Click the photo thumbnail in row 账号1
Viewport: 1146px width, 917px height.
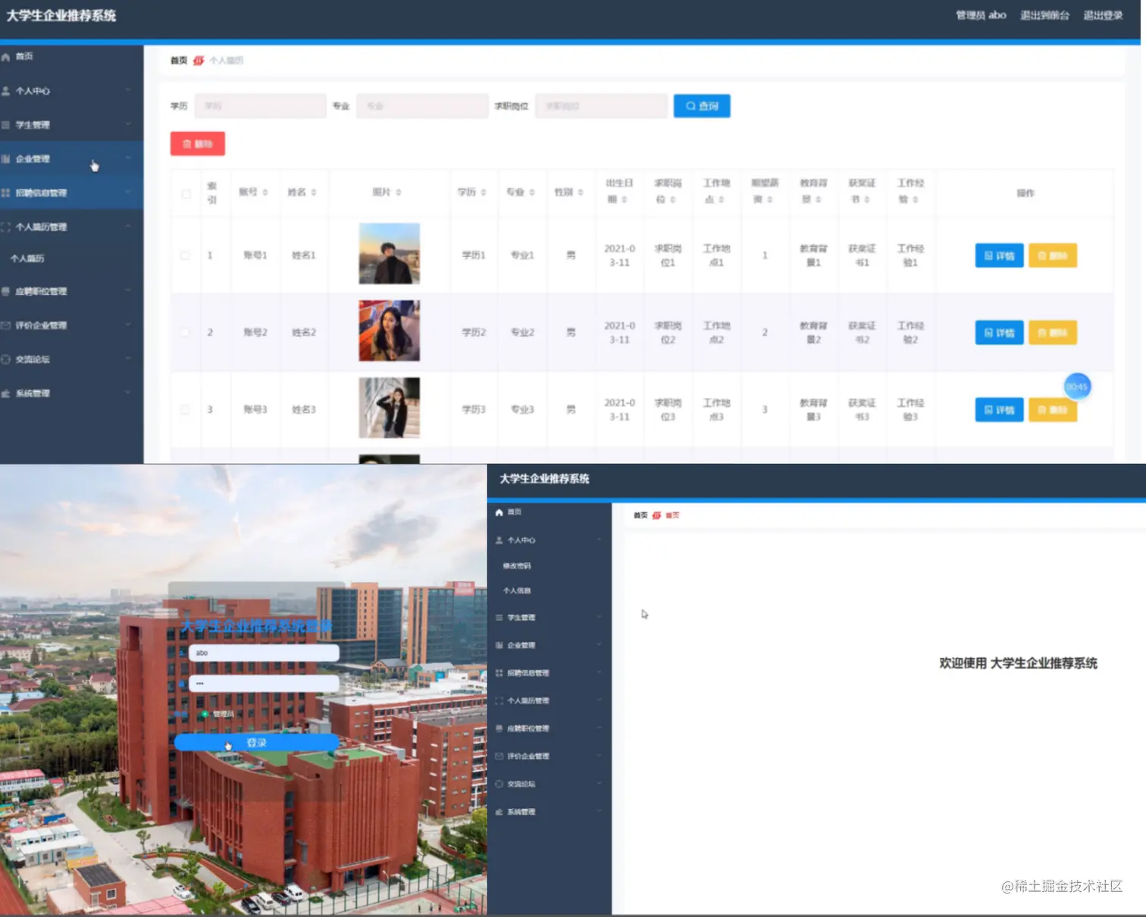point(390,254)
